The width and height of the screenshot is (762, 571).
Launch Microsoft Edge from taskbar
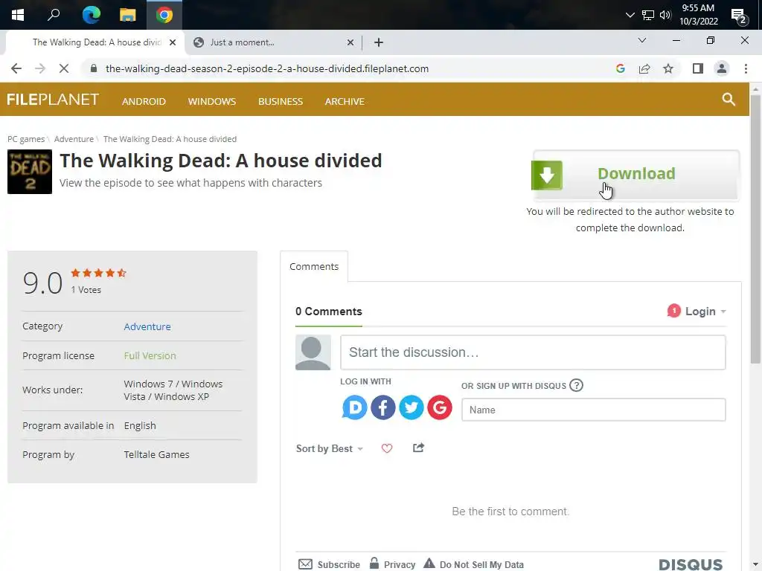[91, 15]
